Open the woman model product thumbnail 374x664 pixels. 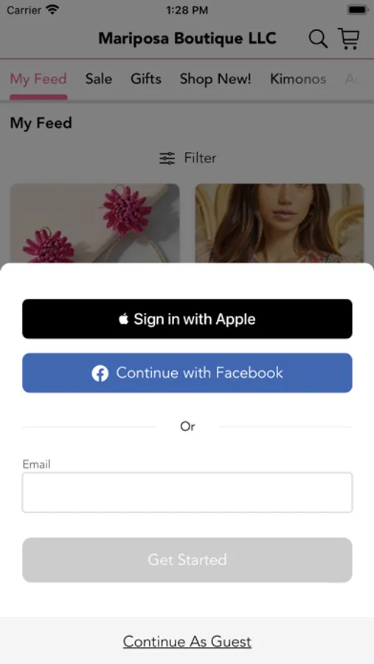pyautogui.click(x=279, y=223)
